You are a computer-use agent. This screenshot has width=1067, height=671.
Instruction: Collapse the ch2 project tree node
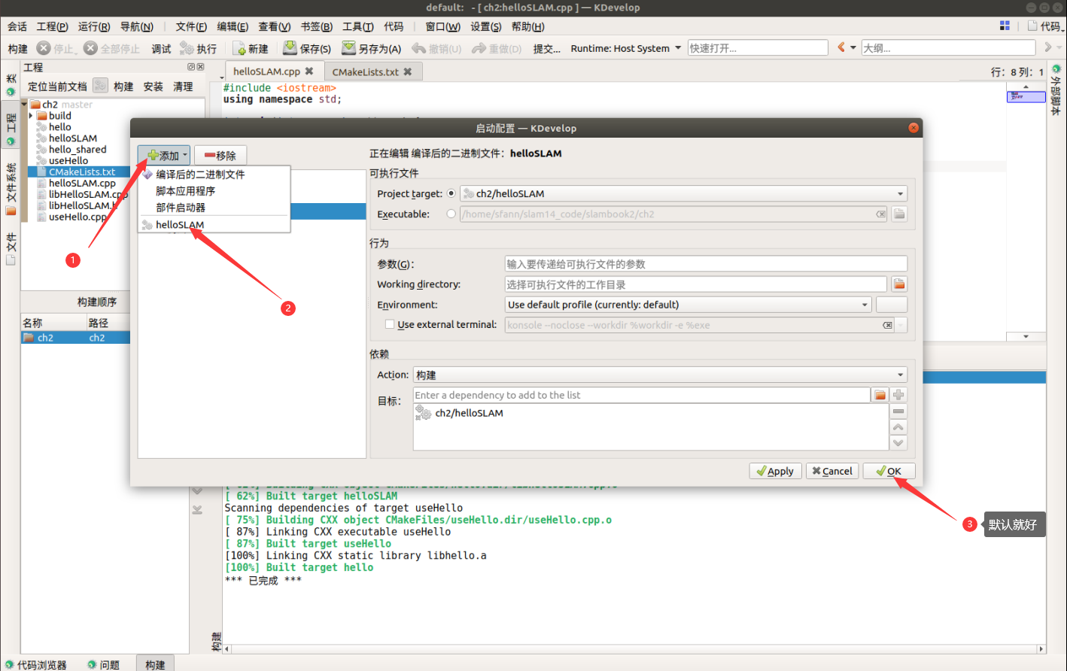(25, 105)
